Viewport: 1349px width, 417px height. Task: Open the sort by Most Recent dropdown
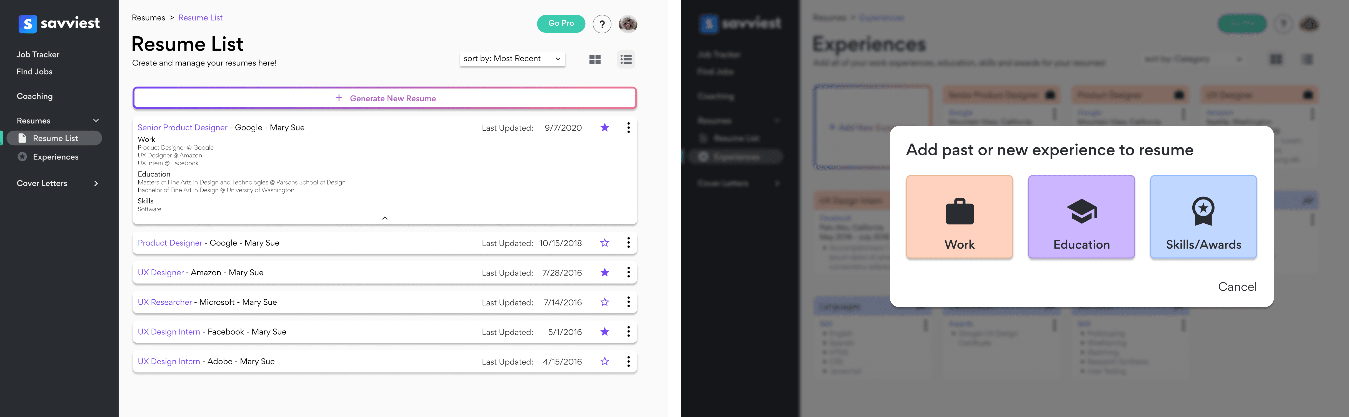512,59
